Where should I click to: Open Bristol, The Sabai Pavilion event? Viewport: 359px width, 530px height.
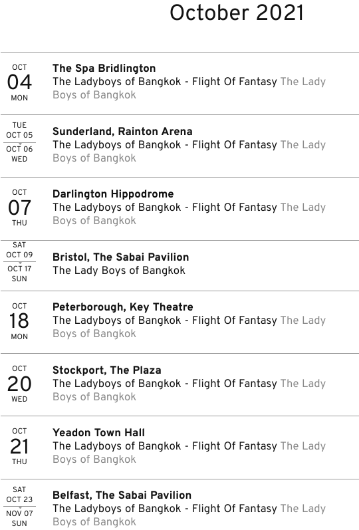click(121, 257)
